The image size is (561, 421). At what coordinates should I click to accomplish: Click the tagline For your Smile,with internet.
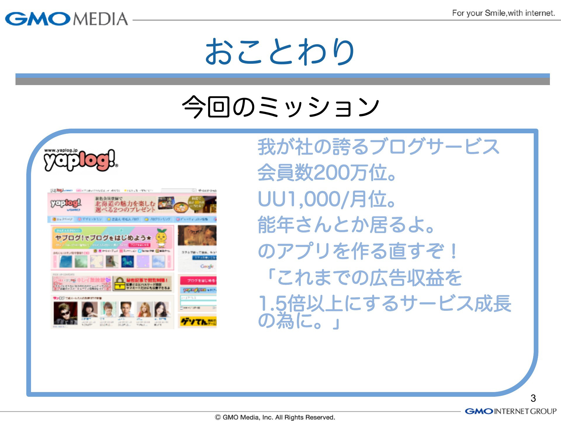[503, 13]
